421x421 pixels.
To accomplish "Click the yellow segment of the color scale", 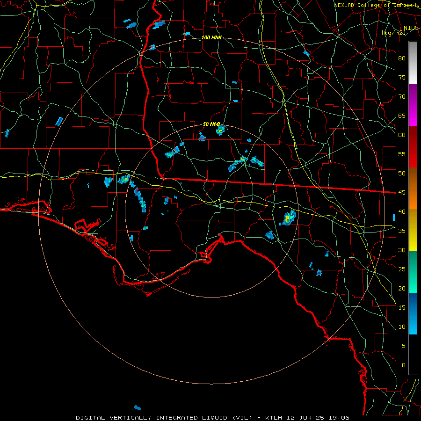I will tap(413, 230).
